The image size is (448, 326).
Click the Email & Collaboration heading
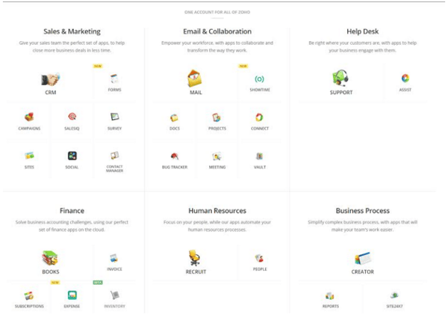pos(217,31)
